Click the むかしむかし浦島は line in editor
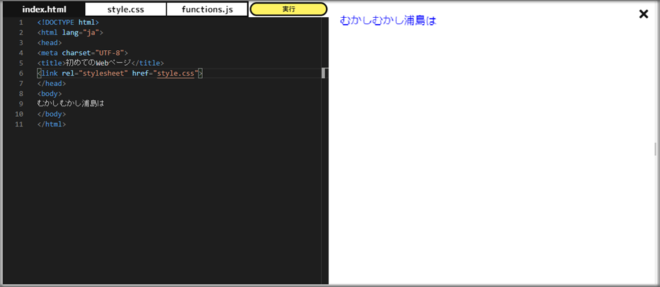This screenshot has width=660, height=287. tap(70, 104)
